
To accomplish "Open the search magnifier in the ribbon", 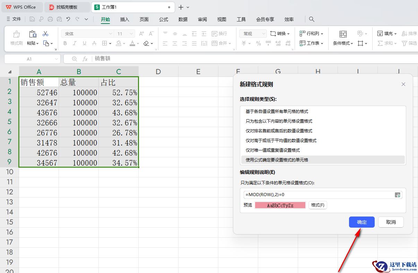I will tap(312, 19).
